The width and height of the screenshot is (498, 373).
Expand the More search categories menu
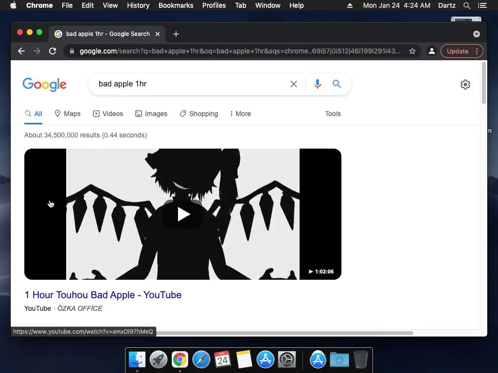(240, 114)
